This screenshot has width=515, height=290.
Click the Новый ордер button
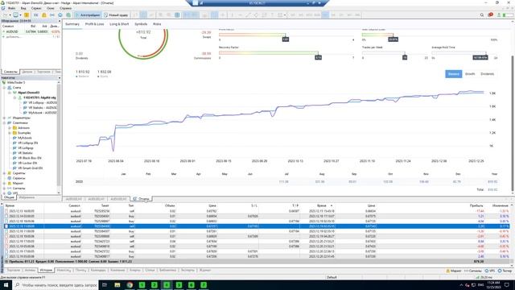116,15
